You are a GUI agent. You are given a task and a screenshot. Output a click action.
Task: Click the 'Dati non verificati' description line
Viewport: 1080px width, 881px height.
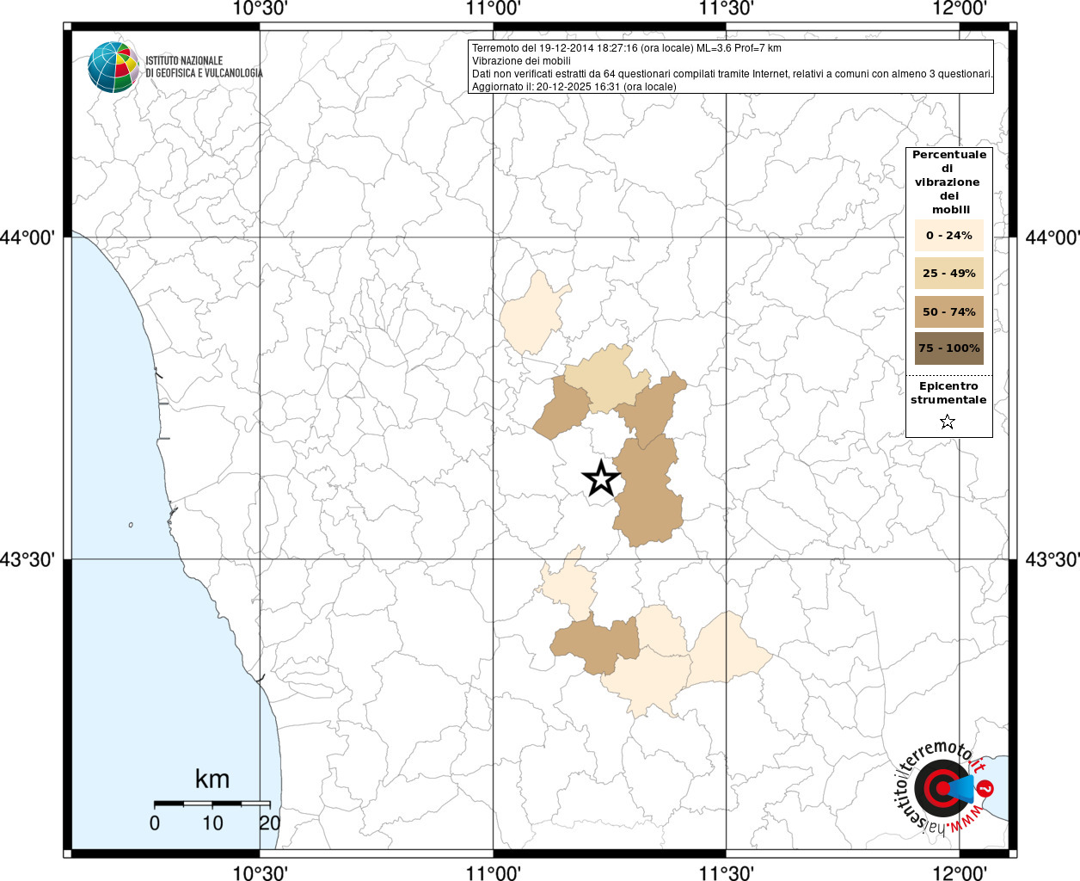click(x=733, y=74)
